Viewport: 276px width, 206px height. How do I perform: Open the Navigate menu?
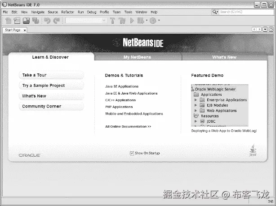(x=38, y=12)
